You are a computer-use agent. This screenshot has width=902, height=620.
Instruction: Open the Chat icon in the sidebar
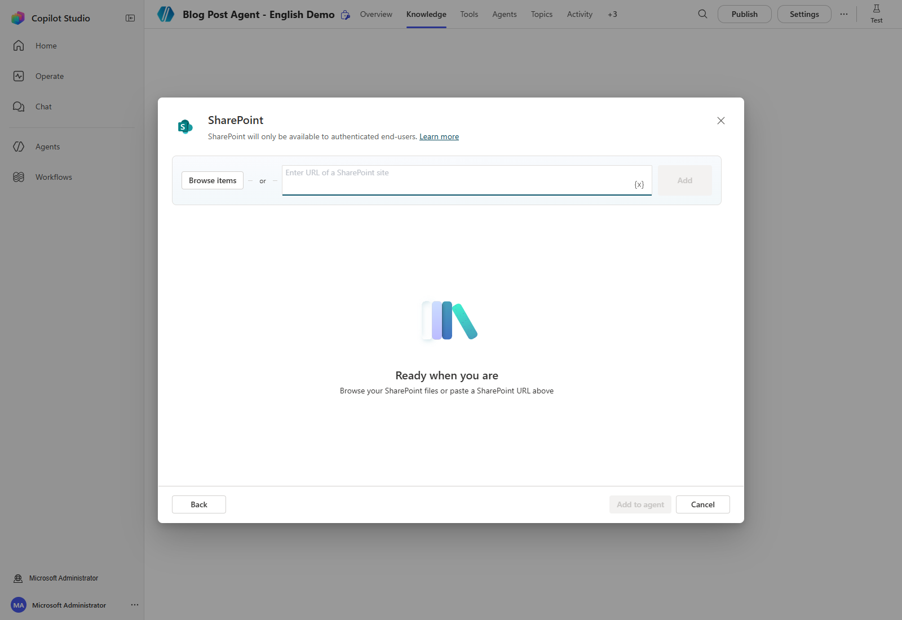(19, 107)
